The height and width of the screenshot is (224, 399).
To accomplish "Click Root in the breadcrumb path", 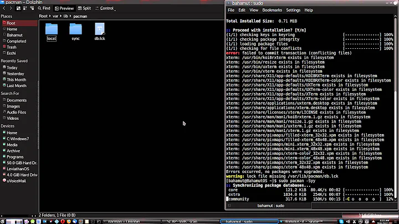I will point(43,16).
